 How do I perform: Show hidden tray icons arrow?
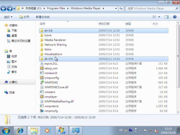[x=140, y=131]
